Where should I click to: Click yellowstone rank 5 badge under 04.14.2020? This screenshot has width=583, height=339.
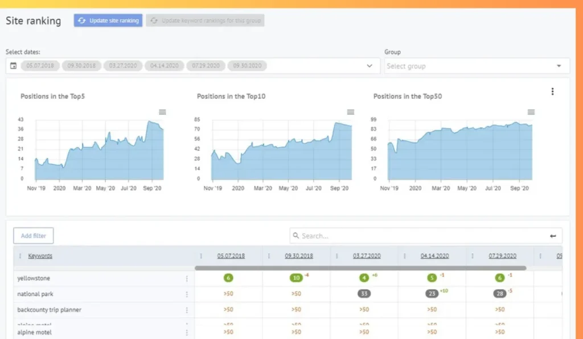tap(432, 278)
